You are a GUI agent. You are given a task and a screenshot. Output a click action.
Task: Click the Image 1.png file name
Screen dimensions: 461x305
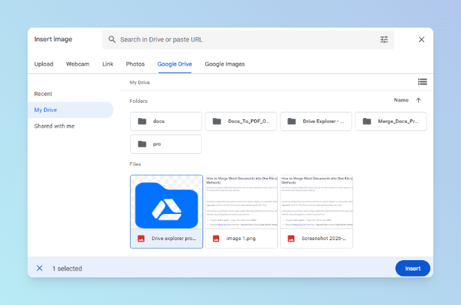point(241,239)
